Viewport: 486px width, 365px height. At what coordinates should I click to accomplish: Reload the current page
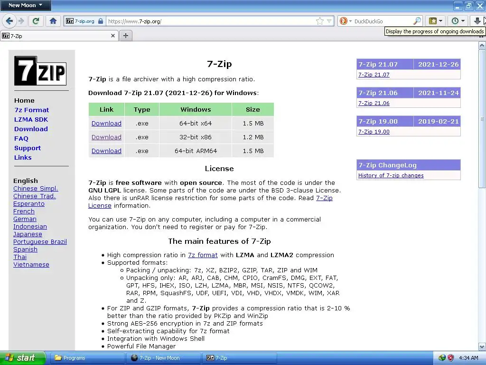pos(36,21)
